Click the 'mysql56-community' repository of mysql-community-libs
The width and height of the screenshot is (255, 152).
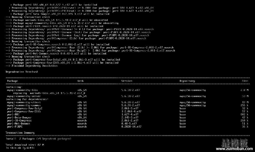click(193, 90)
